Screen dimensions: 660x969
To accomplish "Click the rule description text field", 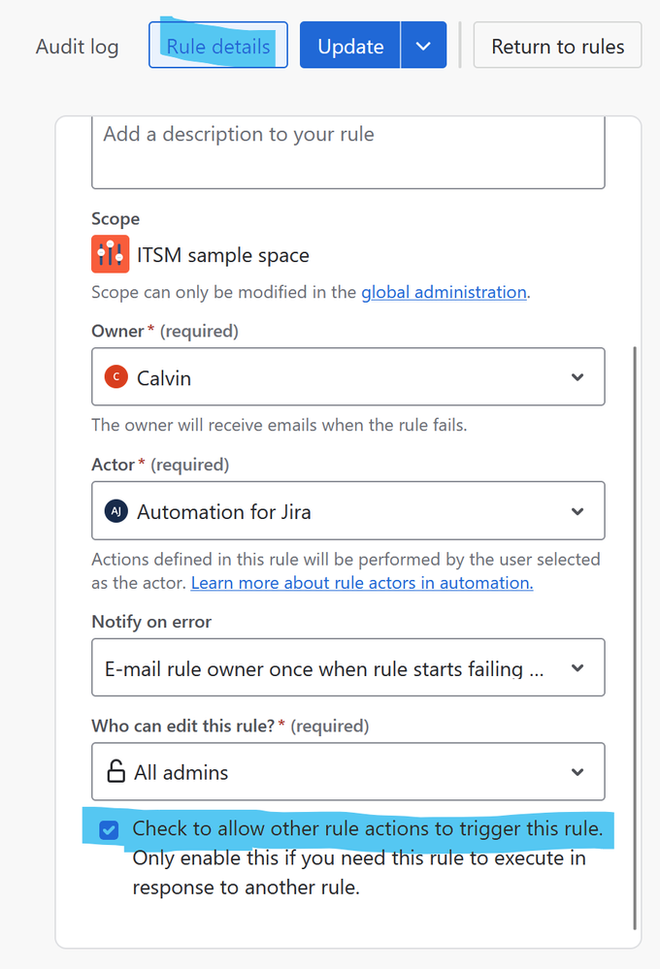I will coord(347,150).
